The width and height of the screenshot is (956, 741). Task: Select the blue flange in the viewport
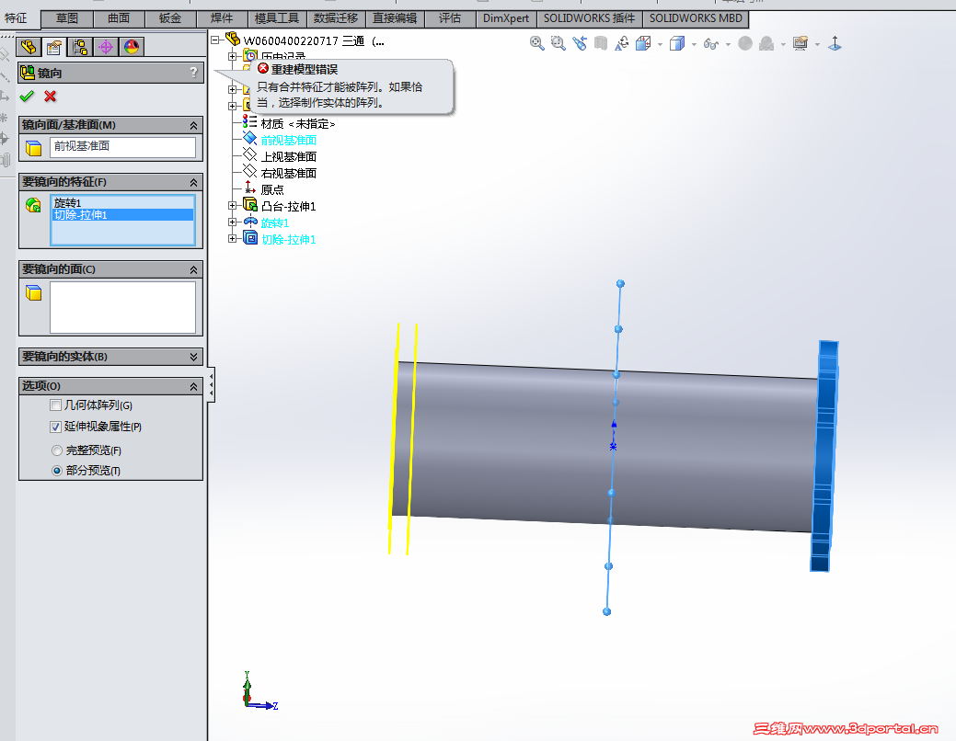click(825, 456)
